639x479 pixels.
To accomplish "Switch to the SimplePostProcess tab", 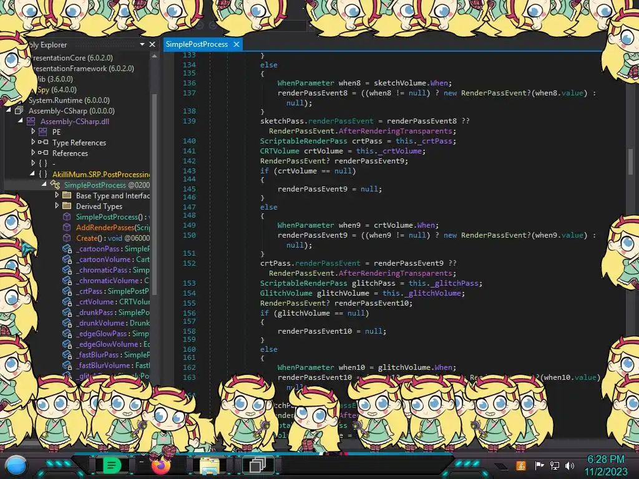I will [197, 44].
